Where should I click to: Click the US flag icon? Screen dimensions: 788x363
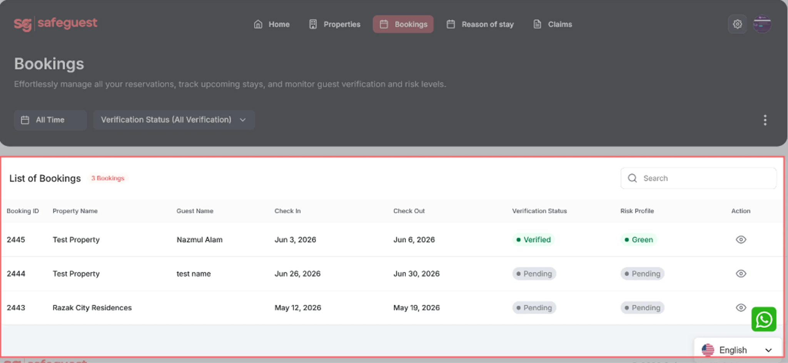coord(708,350)
